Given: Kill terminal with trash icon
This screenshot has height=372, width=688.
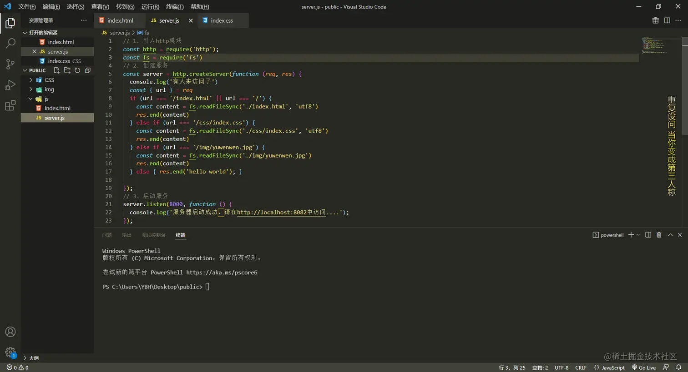Looking at the screenshot, I should (659, 235).
